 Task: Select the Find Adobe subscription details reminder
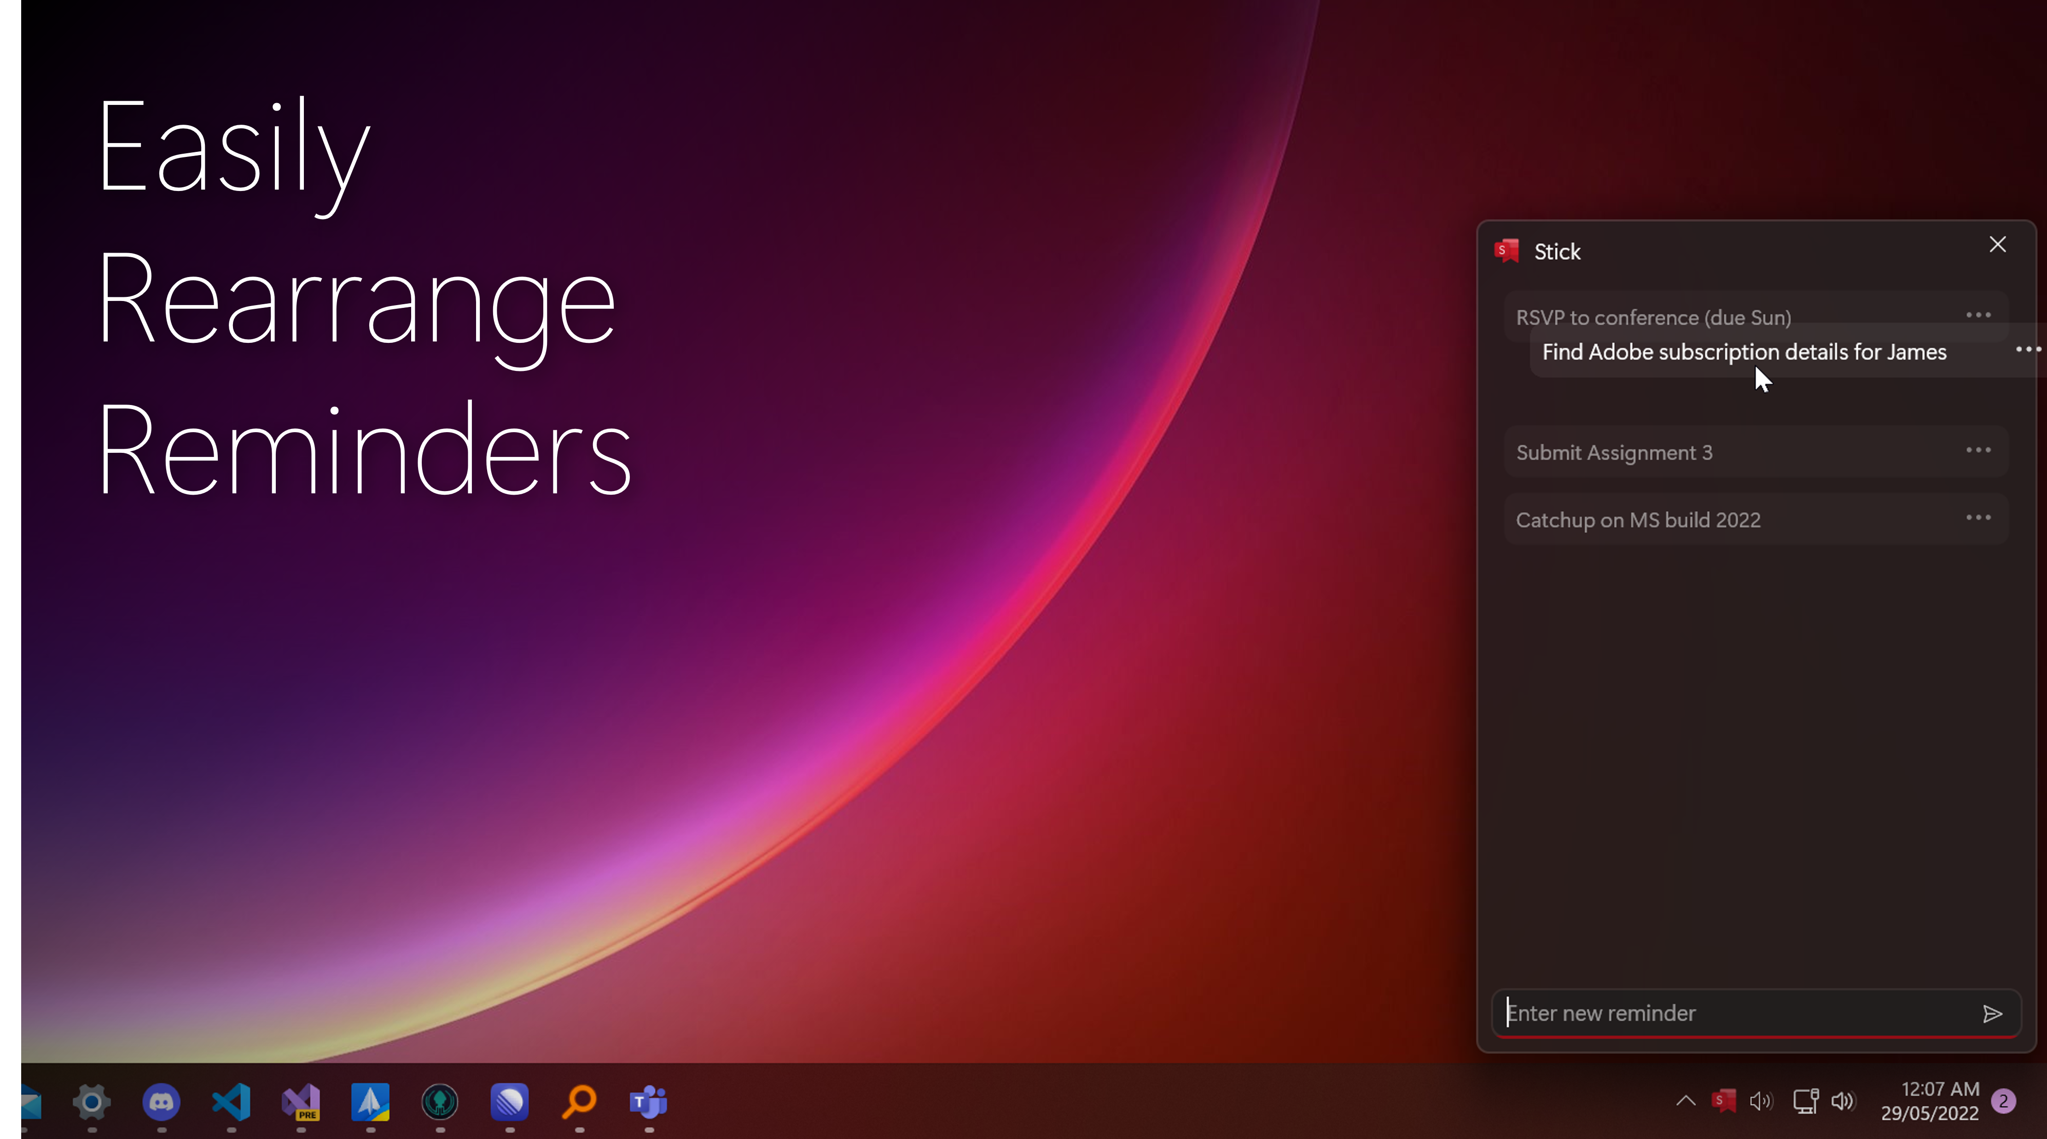coord(1744,352)
